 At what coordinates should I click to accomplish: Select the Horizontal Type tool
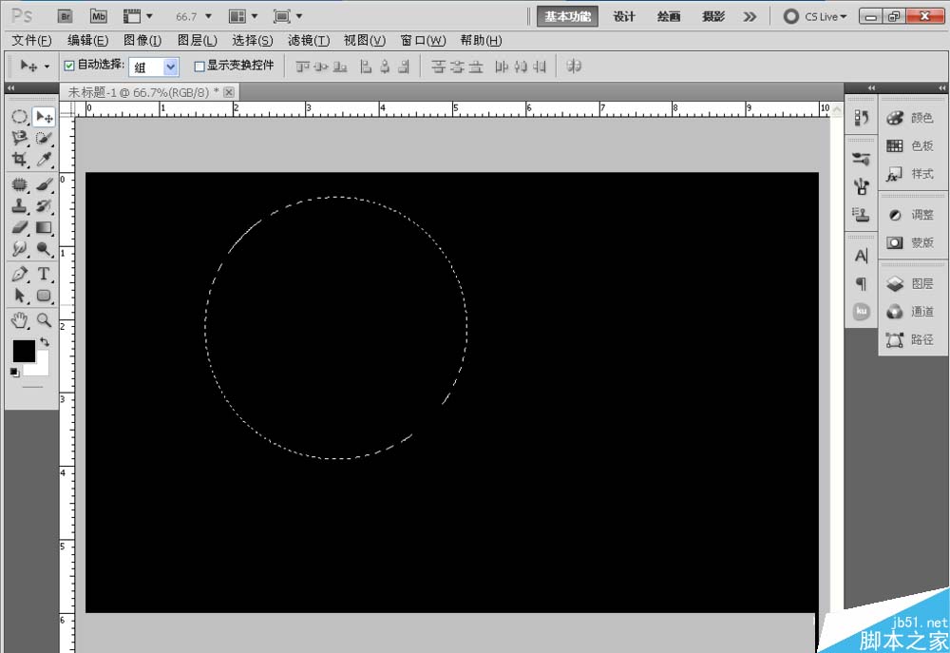click(44, 274)
